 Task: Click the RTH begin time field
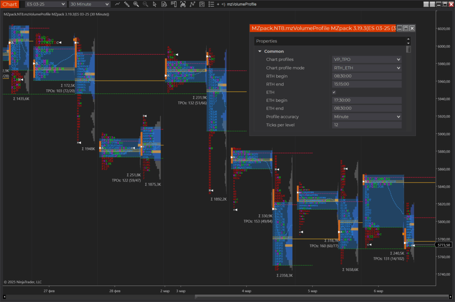point(367,76)
